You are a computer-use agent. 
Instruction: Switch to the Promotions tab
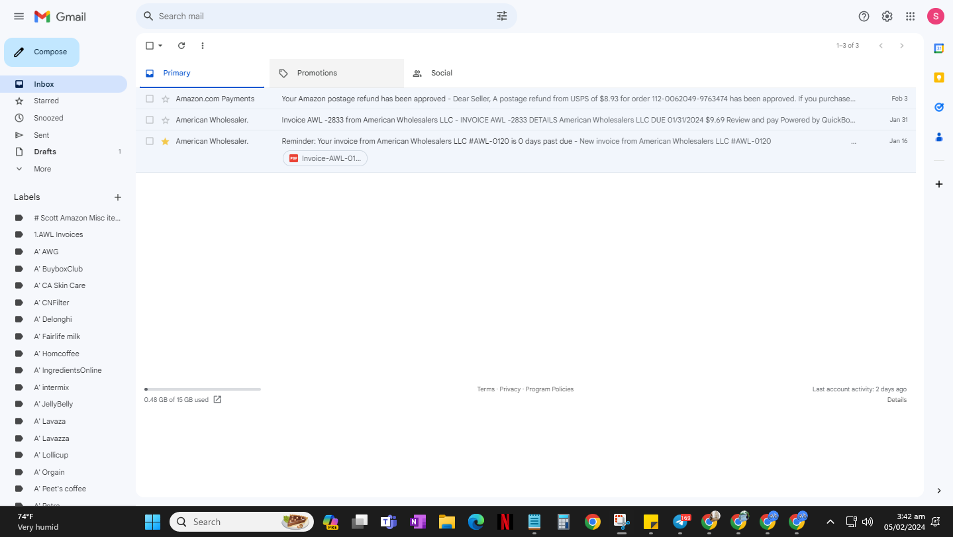point(336,73)
